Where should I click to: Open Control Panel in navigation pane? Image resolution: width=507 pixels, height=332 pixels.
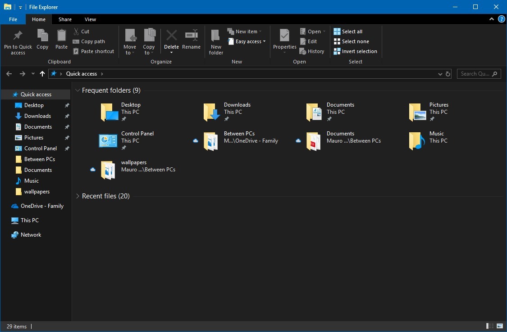(x=41, y=148)
